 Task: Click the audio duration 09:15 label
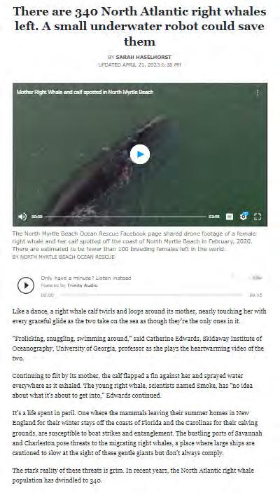pyautogui.click(x=255, y=295)
